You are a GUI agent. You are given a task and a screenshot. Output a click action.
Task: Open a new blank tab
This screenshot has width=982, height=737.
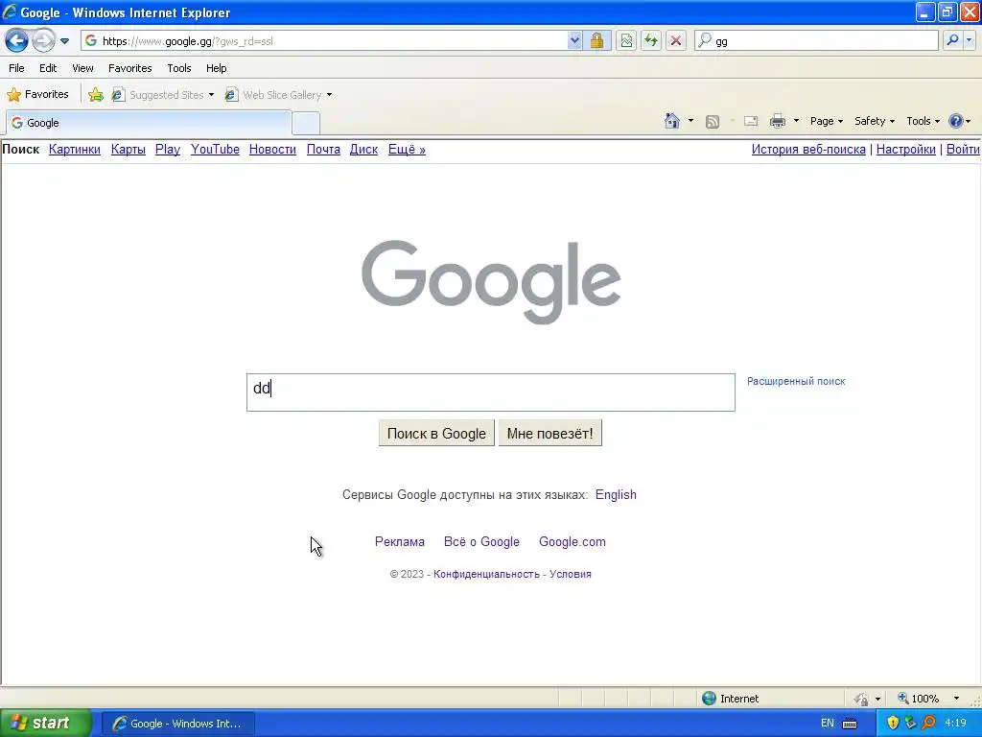(306, 124)
